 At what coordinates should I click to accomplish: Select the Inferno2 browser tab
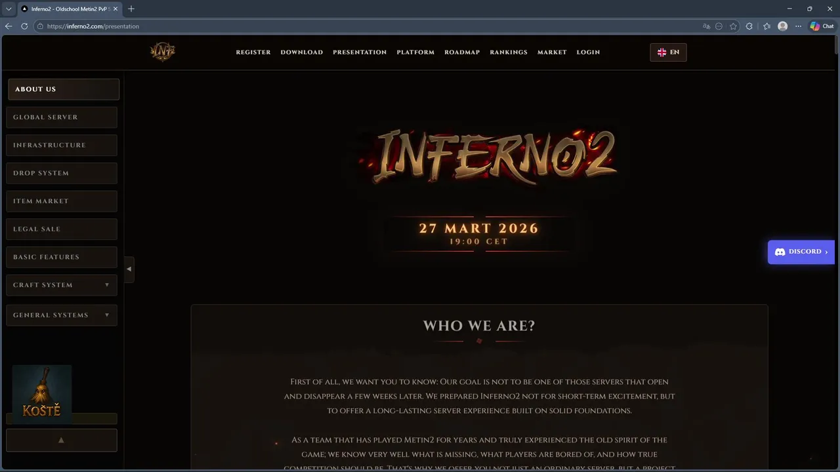click(x=69, y=9)
